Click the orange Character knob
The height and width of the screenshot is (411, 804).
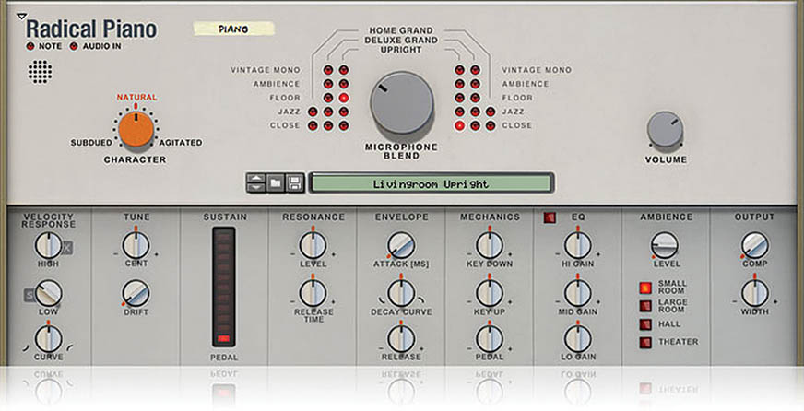(x=136, y=130)
